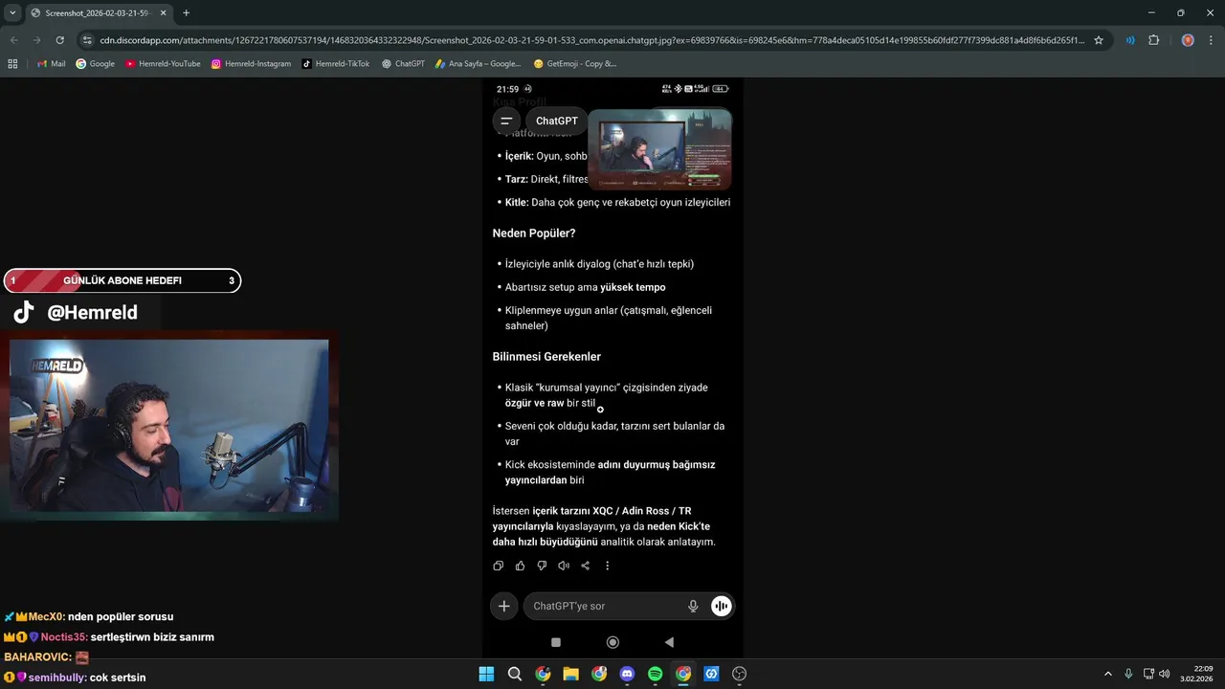Open the Mail bookmark

[51, 64]
